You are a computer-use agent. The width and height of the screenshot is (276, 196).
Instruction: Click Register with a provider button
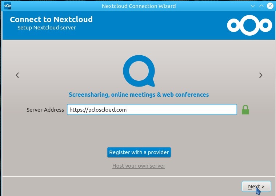pos(139,152)
